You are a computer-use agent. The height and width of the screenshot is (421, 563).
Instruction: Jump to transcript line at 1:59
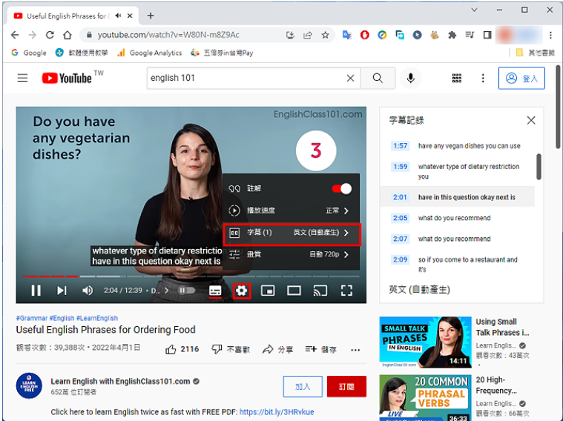point(457,171)
